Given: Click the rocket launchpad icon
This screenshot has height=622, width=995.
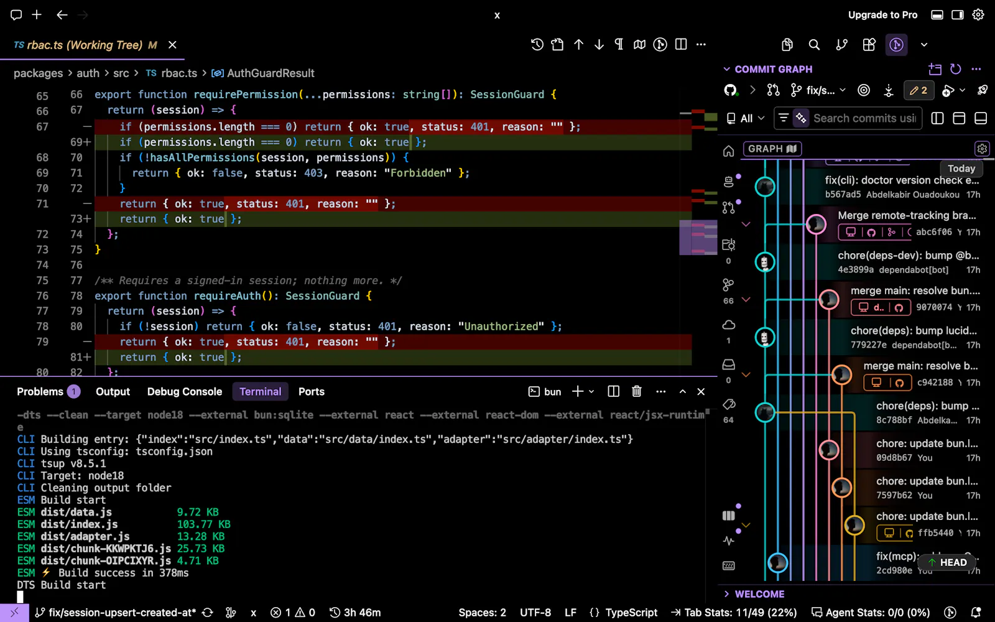Looking at the screenshot, I should pos(983,90).
